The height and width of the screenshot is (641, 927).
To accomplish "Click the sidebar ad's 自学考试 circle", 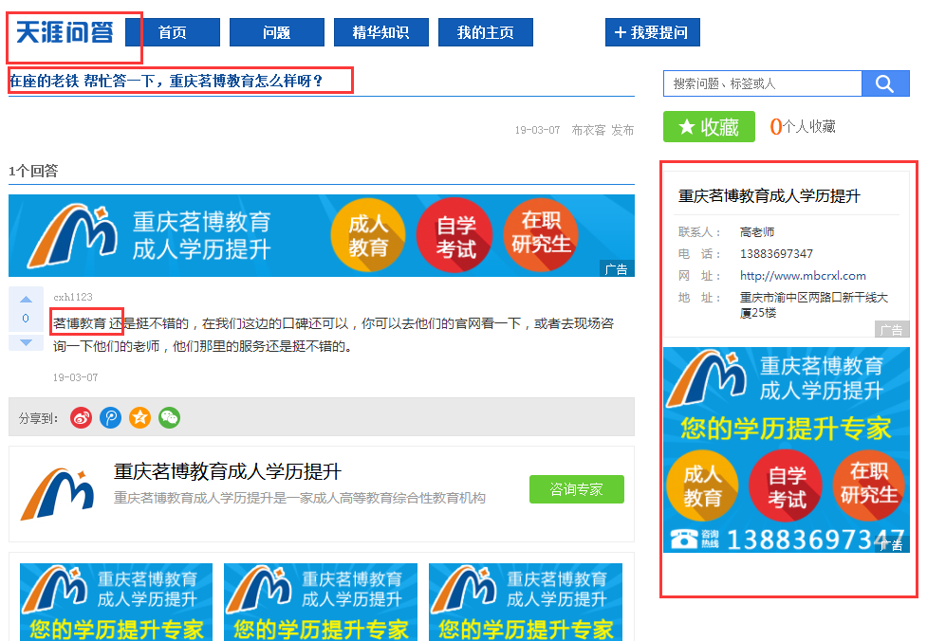I will point(786,485).
